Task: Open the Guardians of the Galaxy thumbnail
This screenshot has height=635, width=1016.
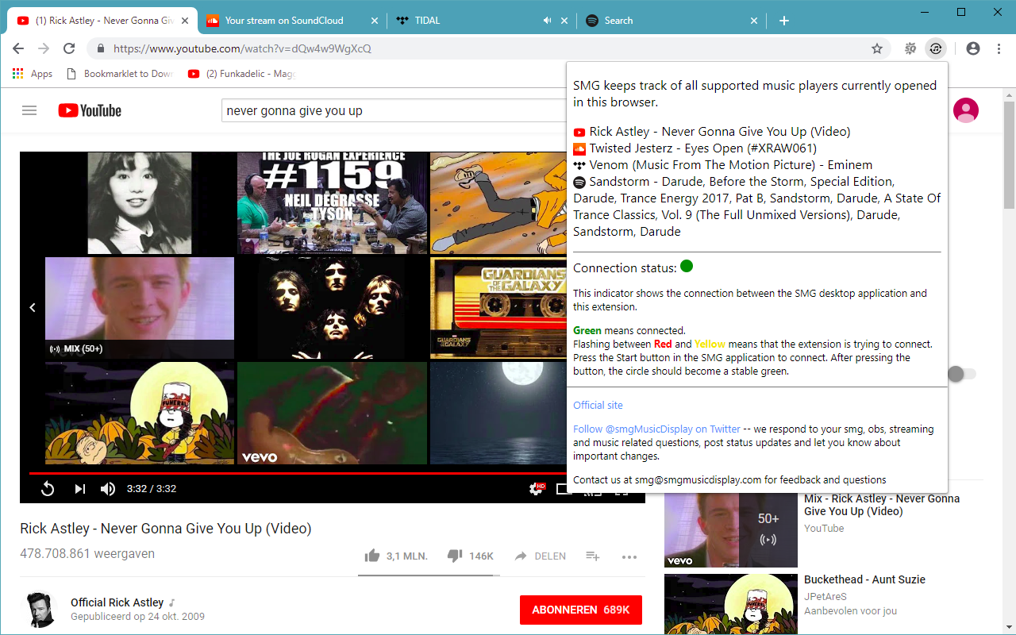Action: [498, 308]
